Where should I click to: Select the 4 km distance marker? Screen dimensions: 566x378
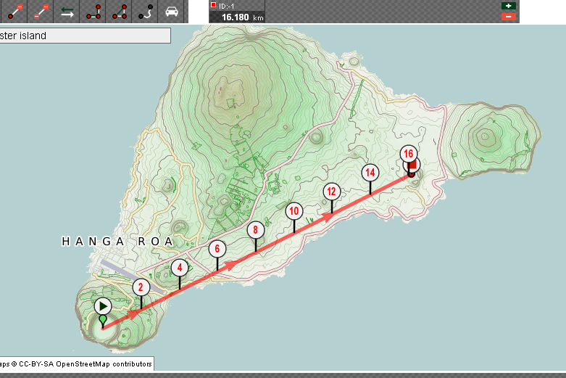pyautogui.click(x=180, y=268)
